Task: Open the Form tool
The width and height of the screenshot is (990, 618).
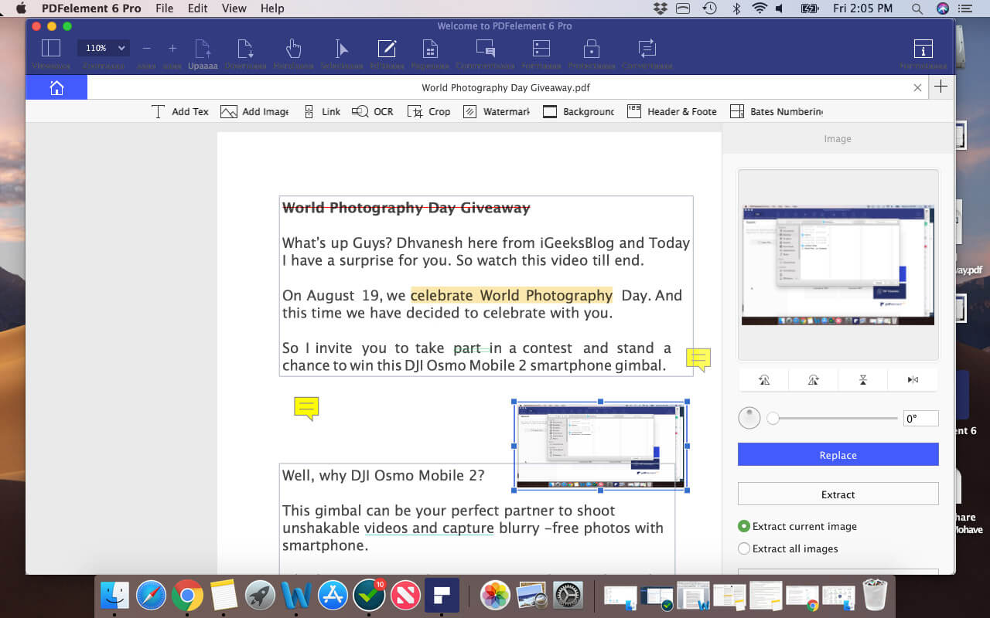Action: click(x=541, y=48)
